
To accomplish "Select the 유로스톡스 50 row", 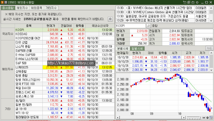I will point(65,96).
